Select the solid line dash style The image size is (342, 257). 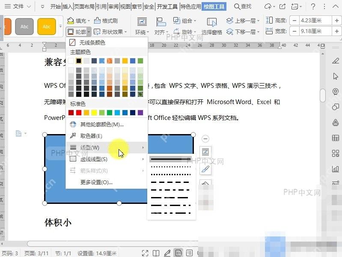[x=170, y=159]
